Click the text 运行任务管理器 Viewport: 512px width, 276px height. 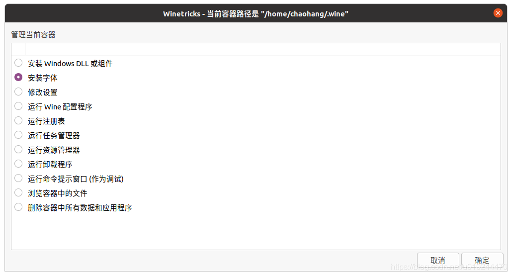pos(54,136)
